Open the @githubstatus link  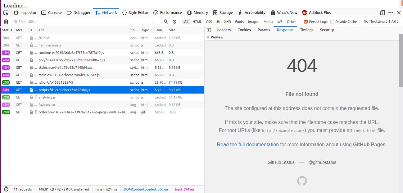tap(322, 162)
